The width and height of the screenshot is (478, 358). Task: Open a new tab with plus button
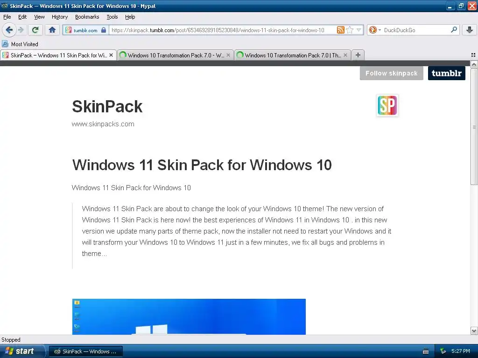tap(358, 55)
